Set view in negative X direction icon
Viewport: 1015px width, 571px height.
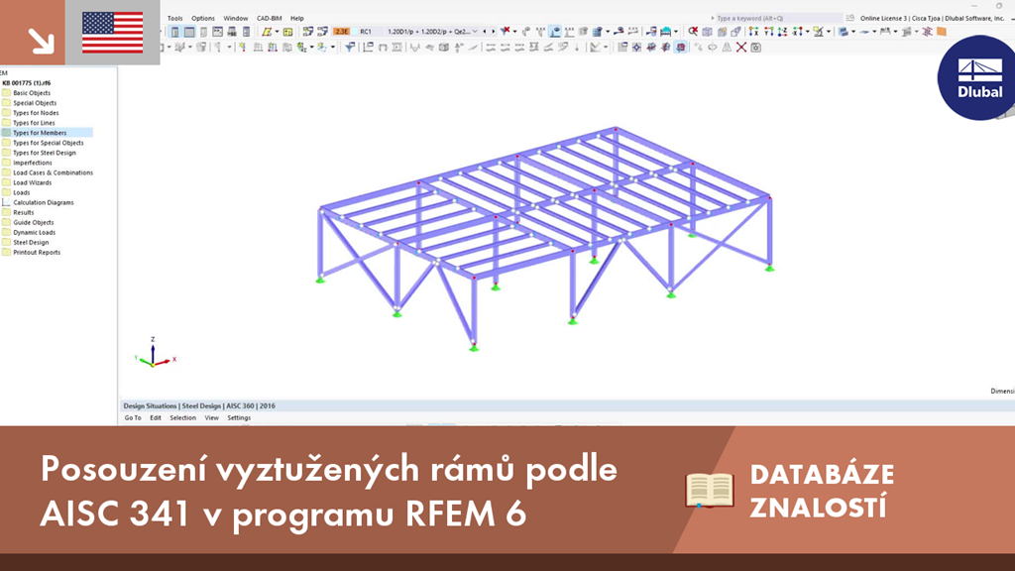click(798, 31)
